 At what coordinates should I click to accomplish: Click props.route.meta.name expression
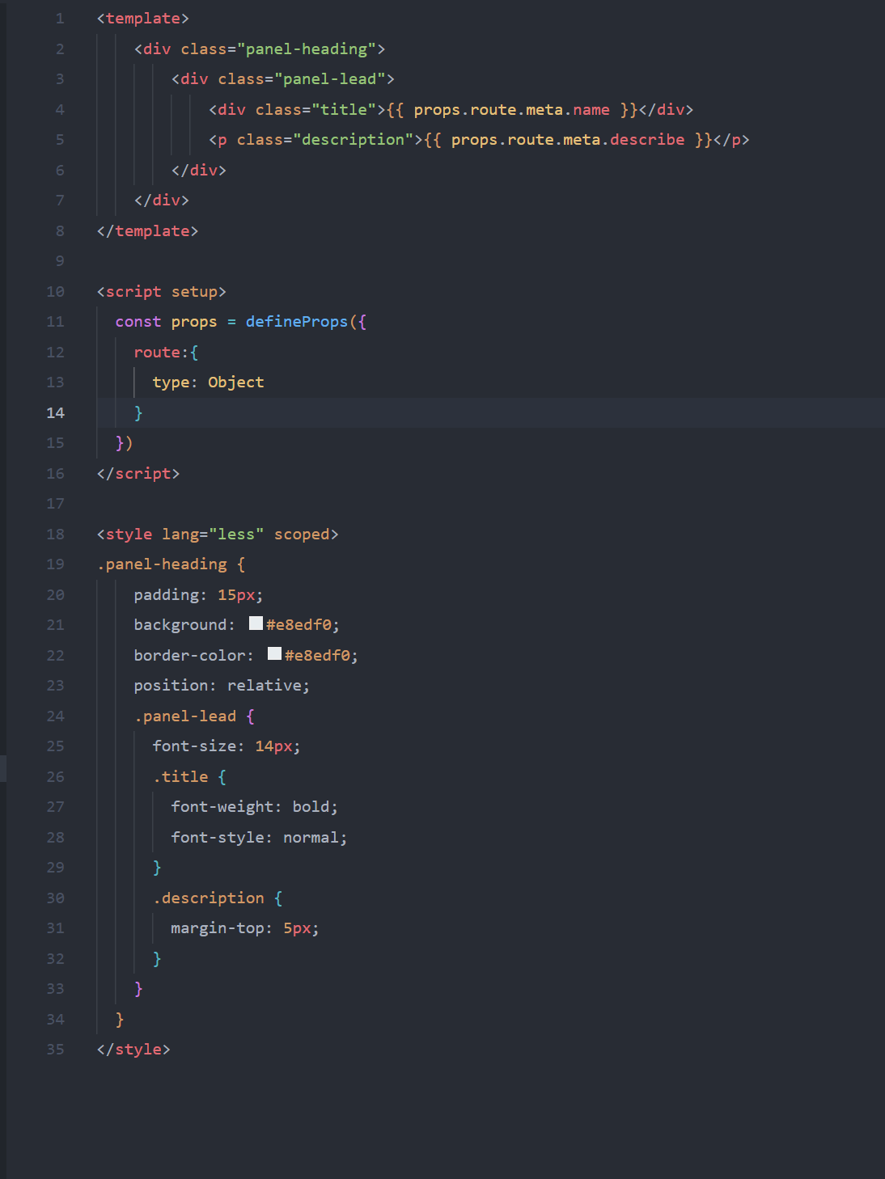pyautogui.click(x=511, y=109)
